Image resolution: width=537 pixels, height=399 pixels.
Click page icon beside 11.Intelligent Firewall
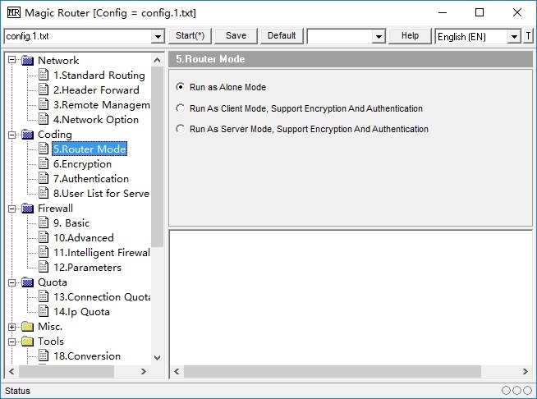point(44,252)
